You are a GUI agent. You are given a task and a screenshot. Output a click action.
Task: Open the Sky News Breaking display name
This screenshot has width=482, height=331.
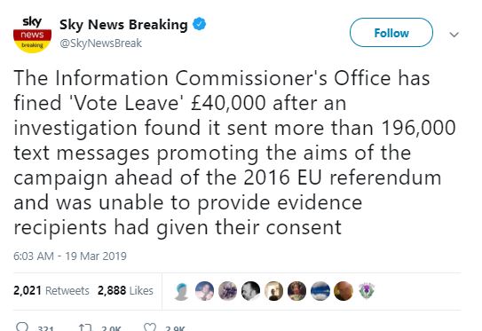(123, 25)
